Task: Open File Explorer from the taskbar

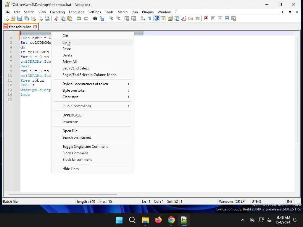Action: (145, 220)
